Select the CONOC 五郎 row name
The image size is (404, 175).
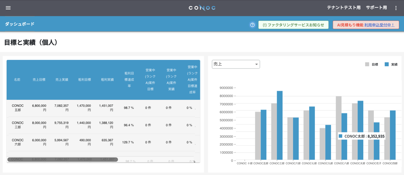click(18, 108)
